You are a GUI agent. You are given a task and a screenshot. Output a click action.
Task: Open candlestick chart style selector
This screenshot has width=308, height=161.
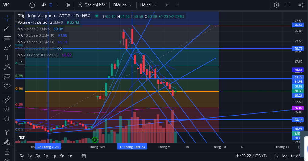(x=68, y=5)
